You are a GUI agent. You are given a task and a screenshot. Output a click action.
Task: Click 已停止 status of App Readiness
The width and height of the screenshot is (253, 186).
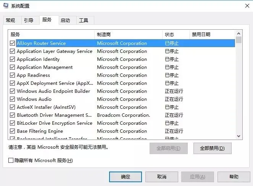click(172, 75)
